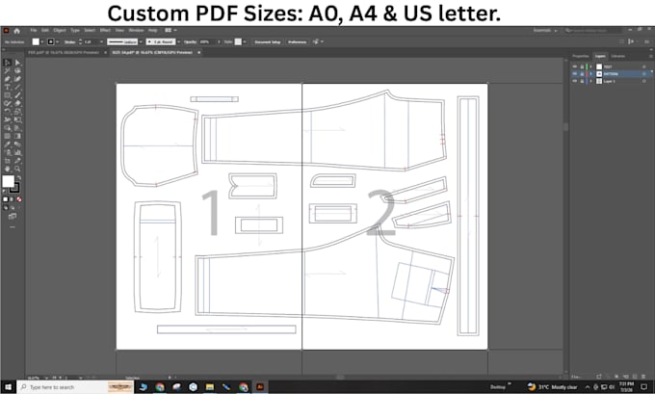Switch to the Libraries panel tab
Viewport: 655px width, 394px height.
pyautogui.click(x=617, y=56)
